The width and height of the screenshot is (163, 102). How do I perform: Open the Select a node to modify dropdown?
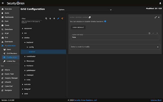pyautogui.click(x=115, y=47)
